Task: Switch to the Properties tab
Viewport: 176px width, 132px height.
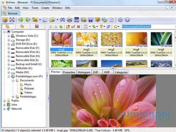Action: [x=69, y=72]
